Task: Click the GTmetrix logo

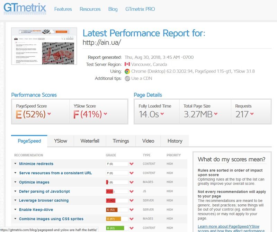Action: [x=25, y=9]
